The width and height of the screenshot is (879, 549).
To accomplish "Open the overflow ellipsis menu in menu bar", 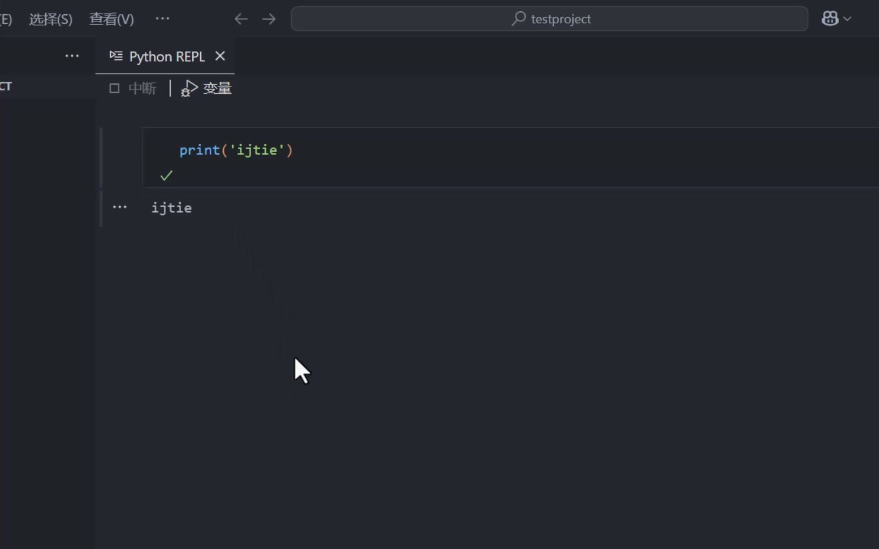I will click(162, 18).
